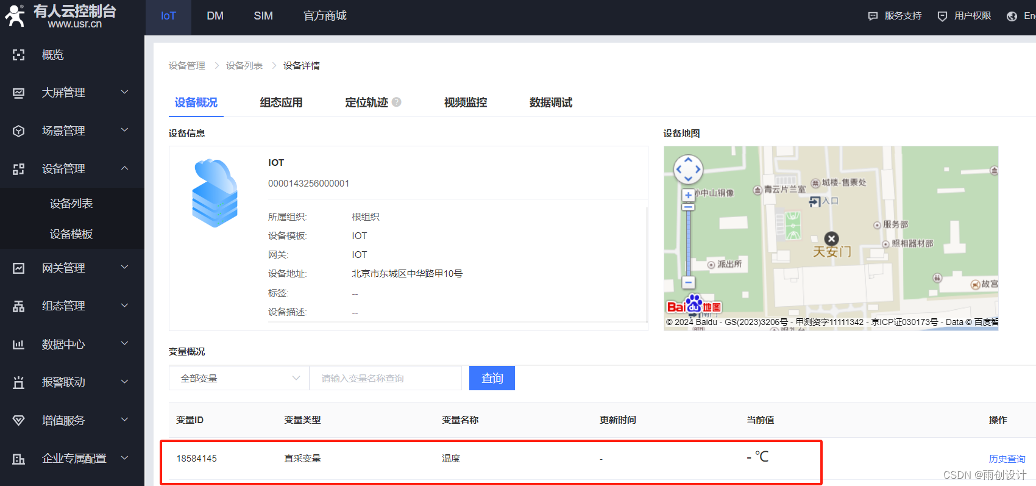Expand the 大屏管理 menu chevron
Viewport: 1036px width, 486px height.
click(124, 92)
